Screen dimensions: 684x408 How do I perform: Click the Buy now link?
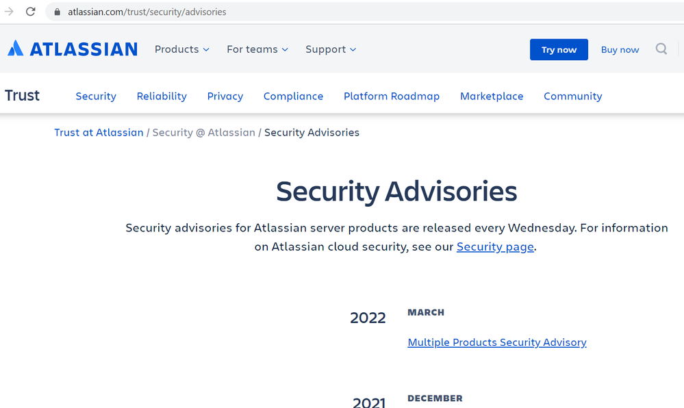pyautogui.click(x=620, y=49)
